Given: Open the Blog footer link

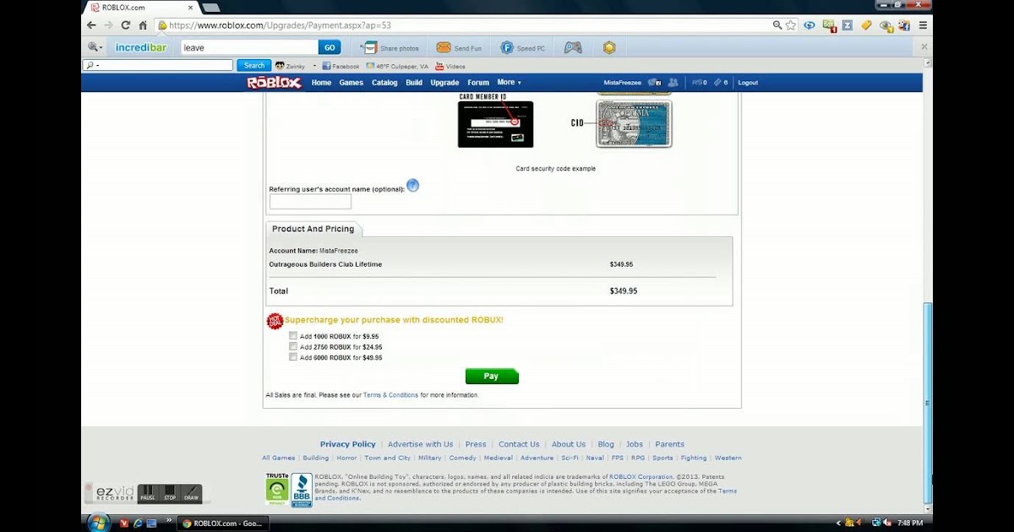Looking at the screenshot, I should (x=606, y=444).
